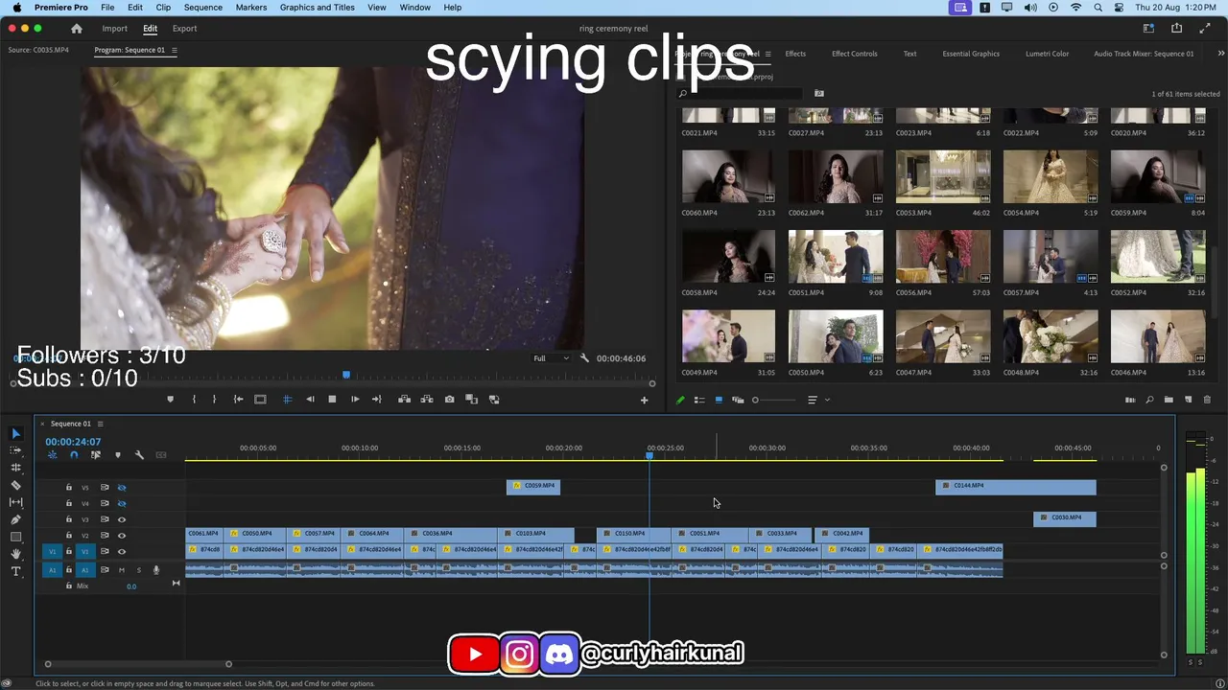Select the Slip tool
Viewport: 1228px width, 690px height.
[x=15, y=502]
